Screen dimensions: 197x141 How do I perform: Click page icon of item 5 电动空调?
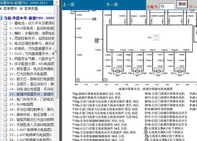pos(5,43)
